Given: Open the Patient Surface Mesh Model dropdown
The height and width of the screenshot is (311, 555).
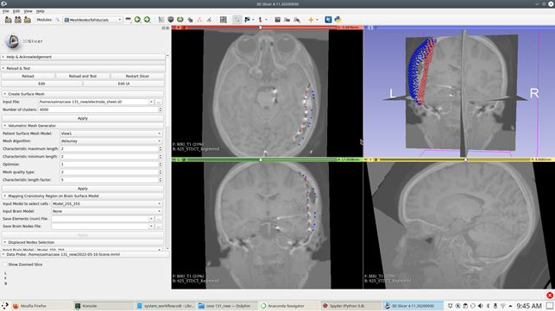Looking at the screenshot, I should click(x=110, y=134).
